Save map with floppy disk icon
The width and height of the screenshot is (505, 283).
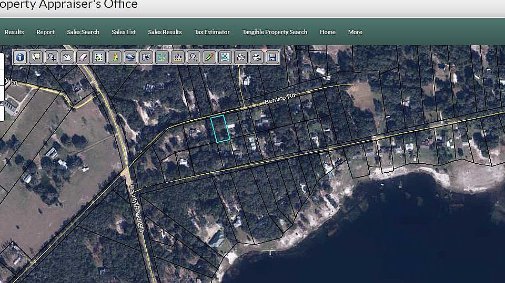click(x=272, y=57)
